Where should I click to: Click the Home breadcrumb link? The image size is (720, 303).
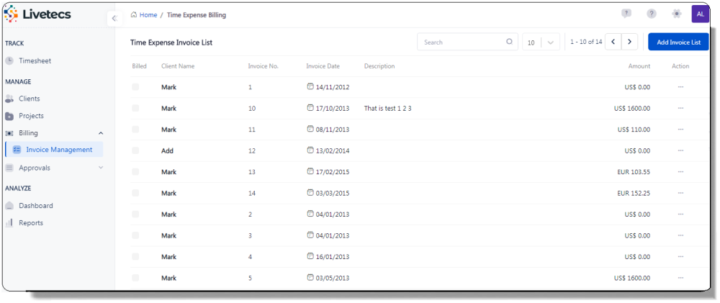(x=148, y=14)
